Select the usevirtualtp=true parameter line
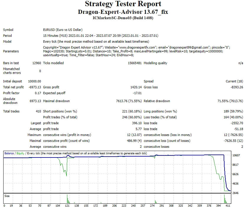247x209 pixels. click(89, 55)
